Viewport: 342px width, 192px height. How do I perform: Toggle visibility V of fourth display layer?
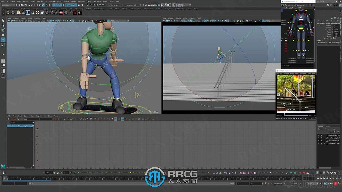[x=318, y=143]
